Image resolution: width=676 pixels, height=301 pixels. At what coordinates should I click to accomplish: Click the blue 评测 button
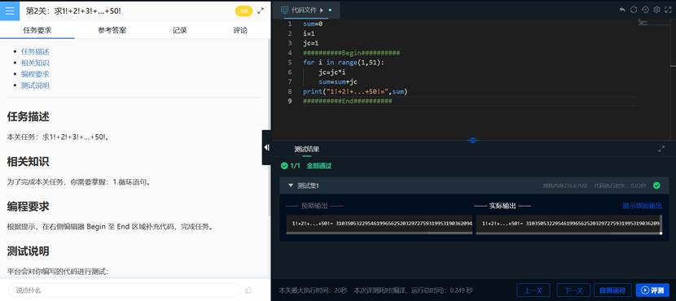pos(652,290)
